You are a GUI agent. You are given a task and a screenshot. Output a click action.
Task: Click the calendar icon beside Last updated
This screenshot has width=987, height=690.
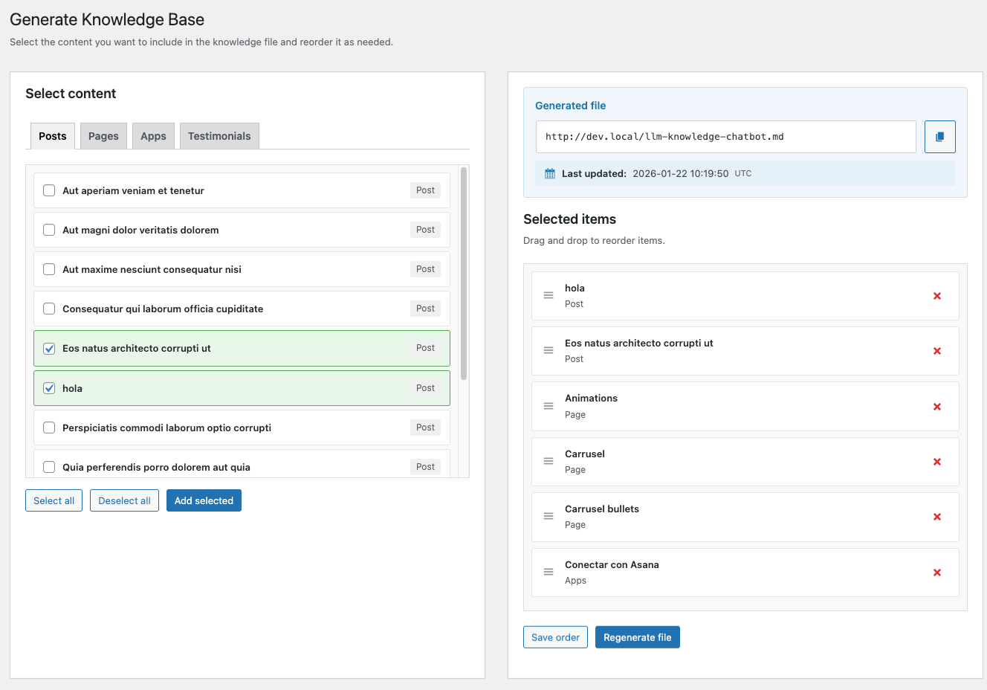tap(550, 173)
